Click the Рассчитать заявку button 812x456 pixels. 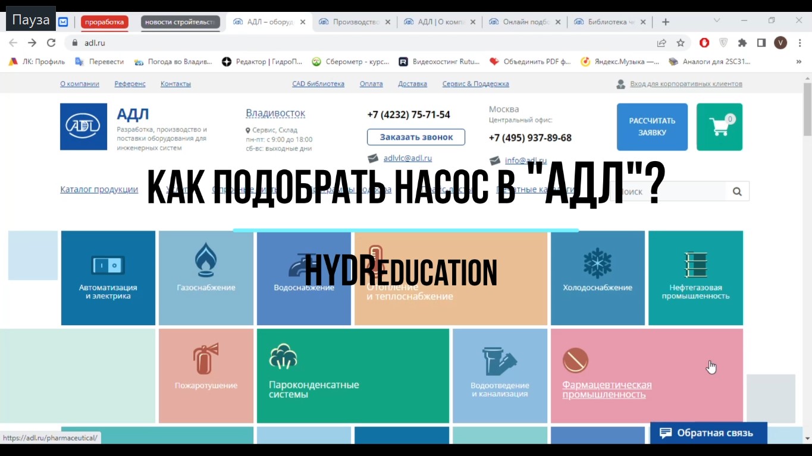click(652, 127)
